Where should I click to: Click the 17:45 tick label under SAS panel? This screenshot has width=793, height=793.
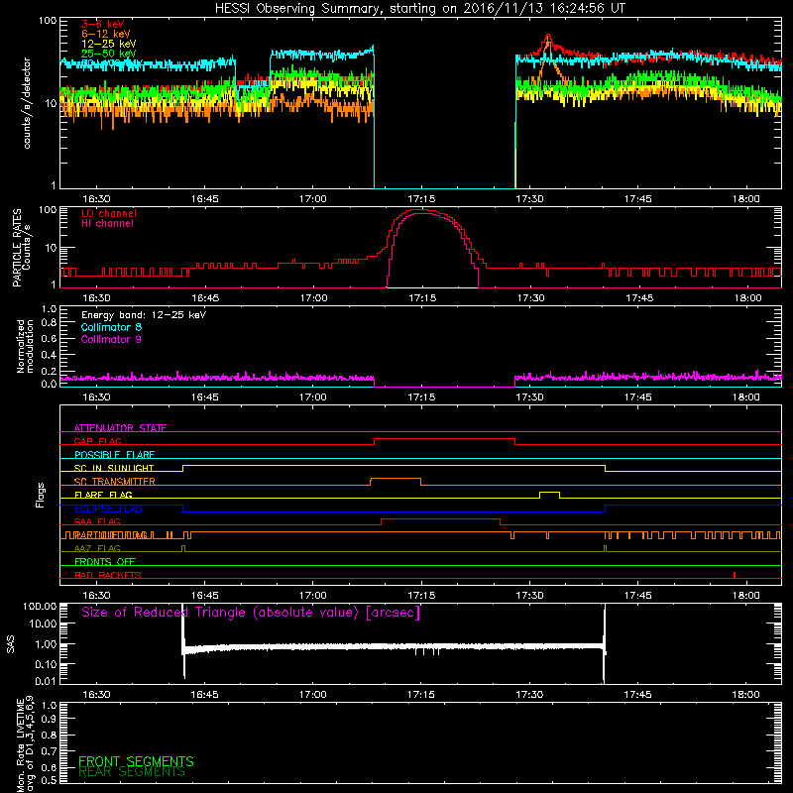tap(637, 695)
